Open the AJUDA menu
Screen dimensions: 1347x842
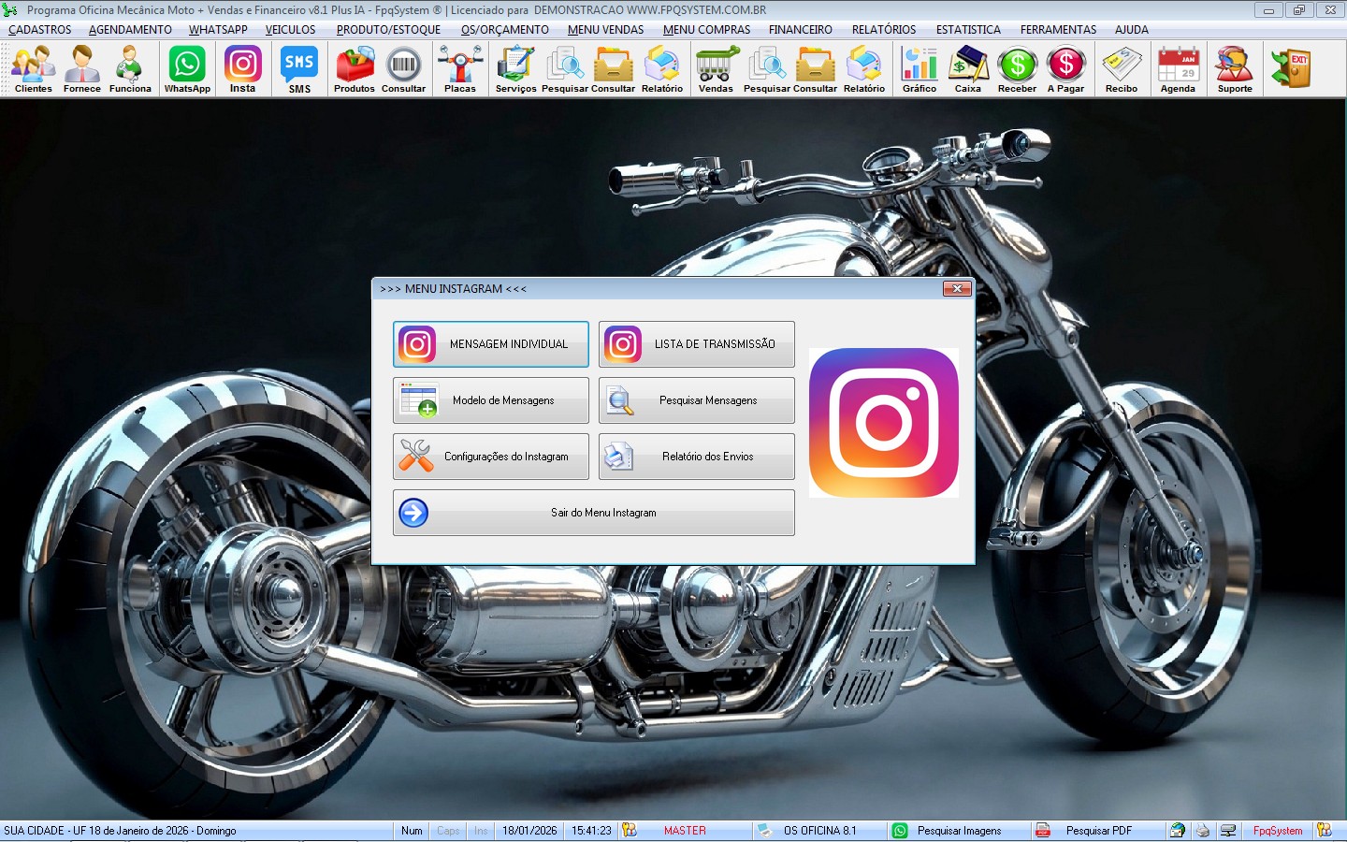(x=1132, y=30)
